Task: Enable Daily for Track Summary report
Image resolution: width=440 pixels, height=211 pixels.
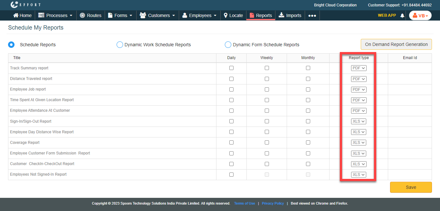Action: [231, 68]
